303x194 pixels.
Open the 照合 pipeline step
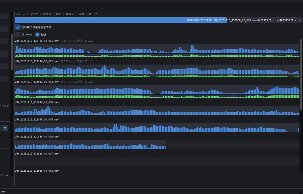point(59,14)
